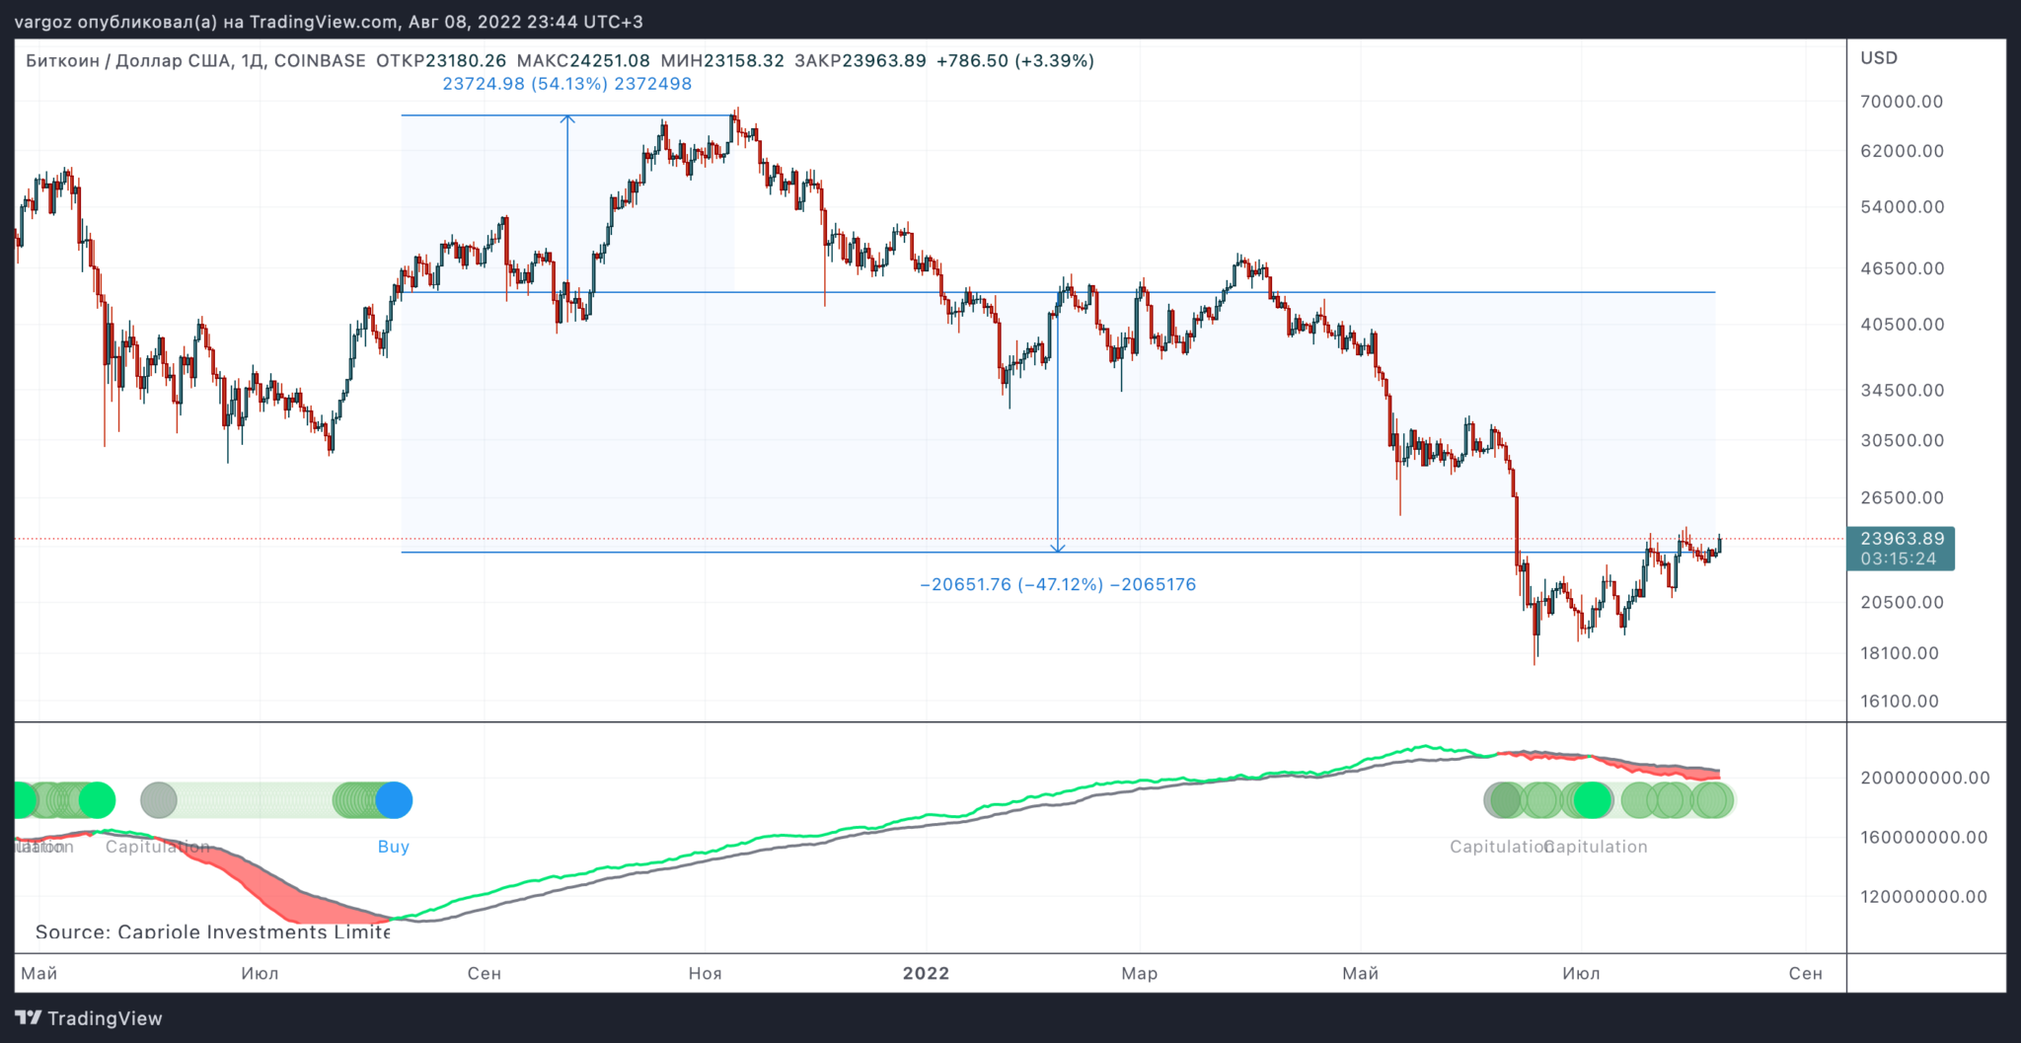Click the 2022 label on time axis
The width and height of the screenshot is (2021, 1043).
click(926, 973)
